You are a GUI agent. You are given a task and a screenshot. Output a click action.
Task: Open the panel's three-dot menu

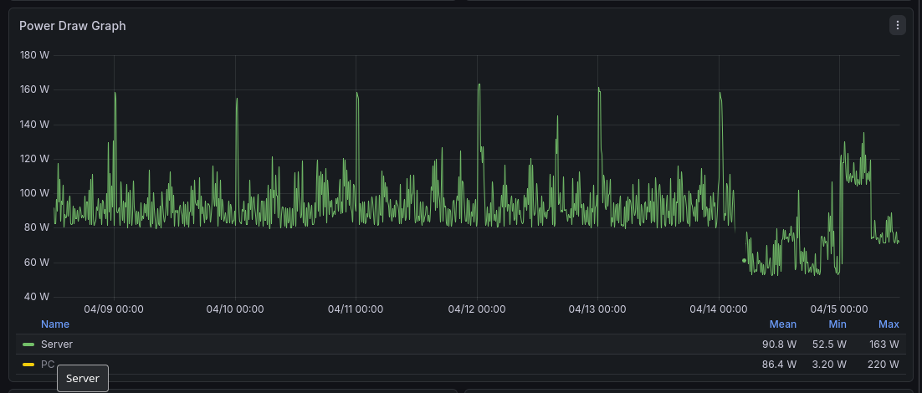coord(898,25)
